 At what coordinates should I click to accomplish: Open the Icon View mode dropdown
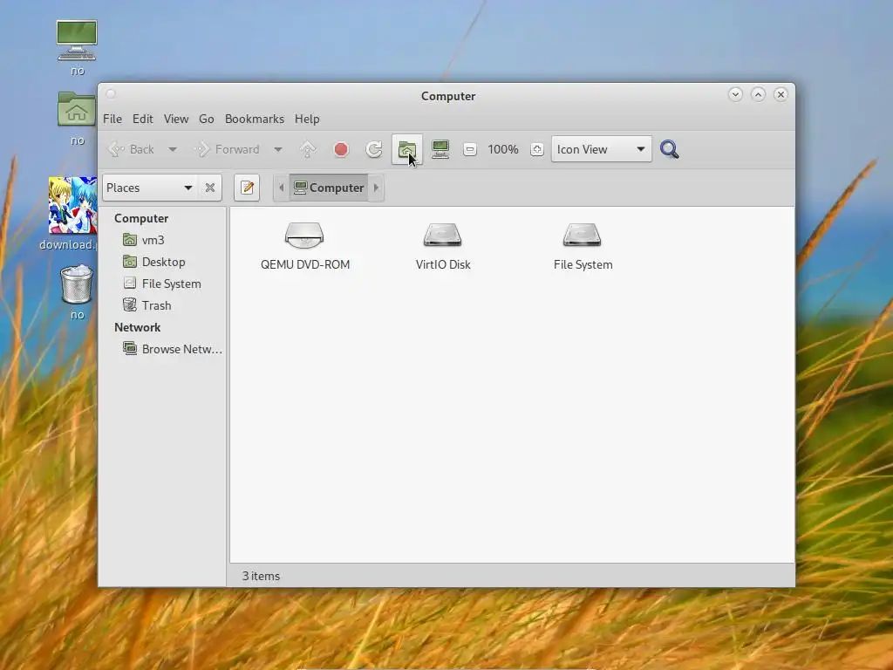click(x=602, y=149)
